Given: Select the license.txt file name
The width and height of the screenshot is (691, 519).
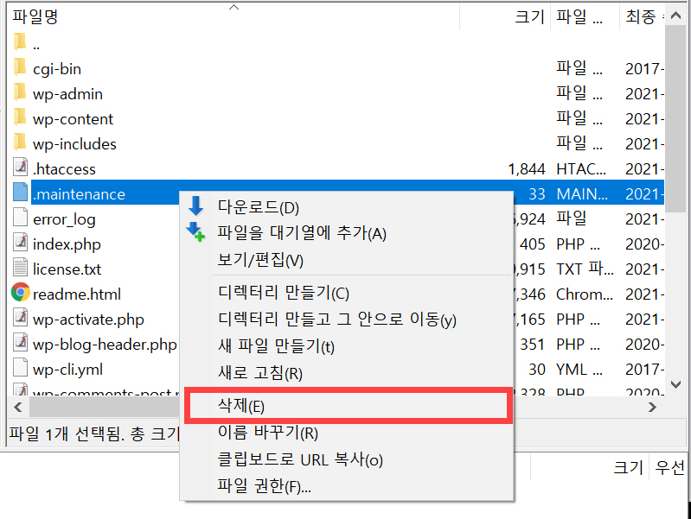Looking at the screenshot, I should coord(67,269).
